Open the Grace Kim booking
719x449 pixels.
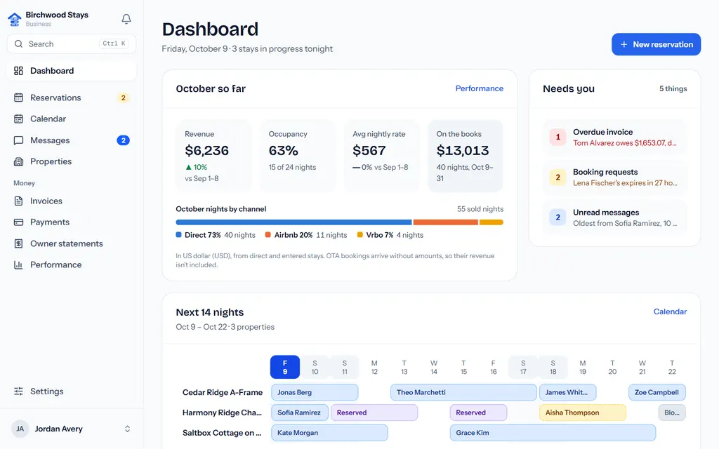pyautogui.click(x=553, y=432)
